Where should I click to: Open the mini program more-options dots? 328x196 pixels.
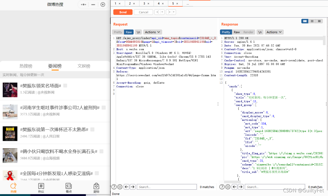(84, 5)
